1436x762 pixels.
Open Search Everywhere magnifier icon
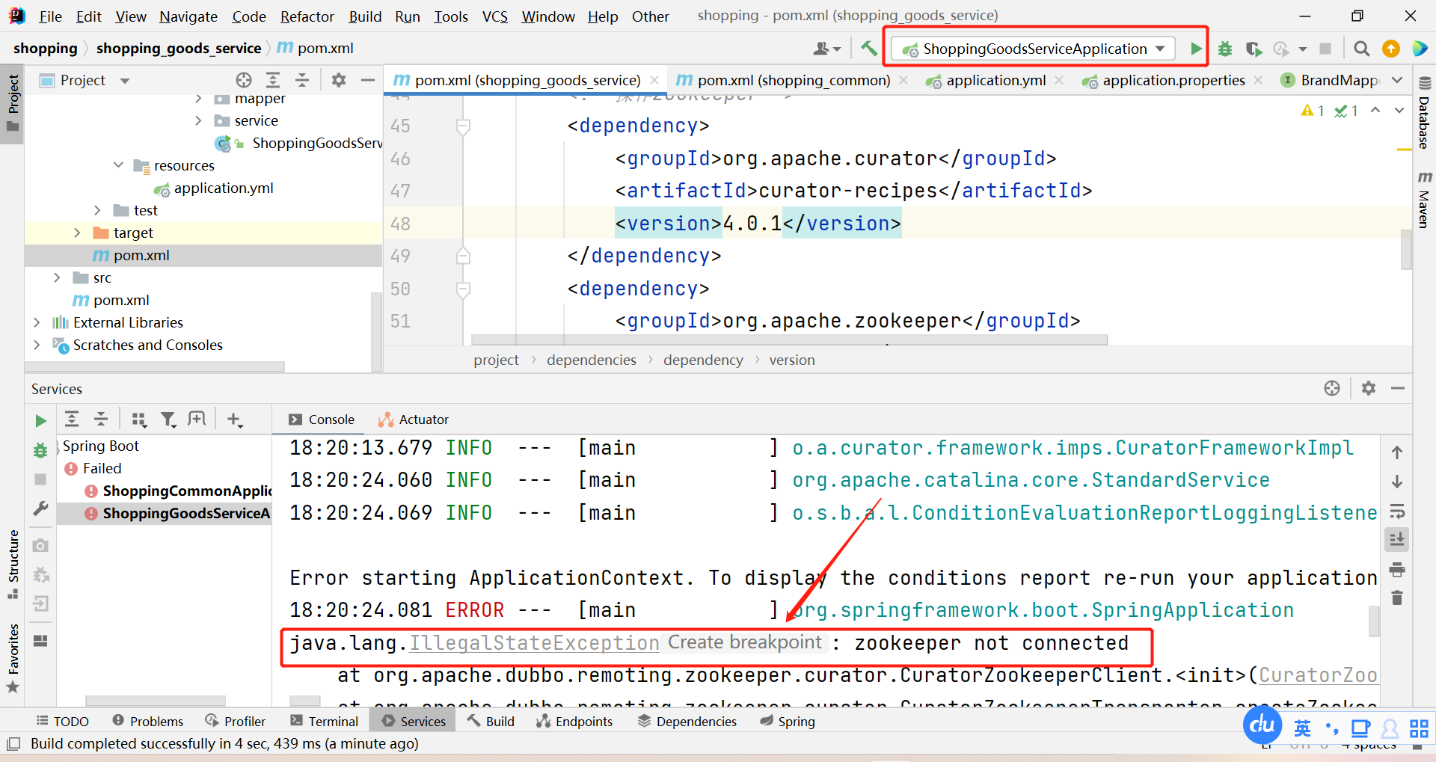tap(1362, 49)
